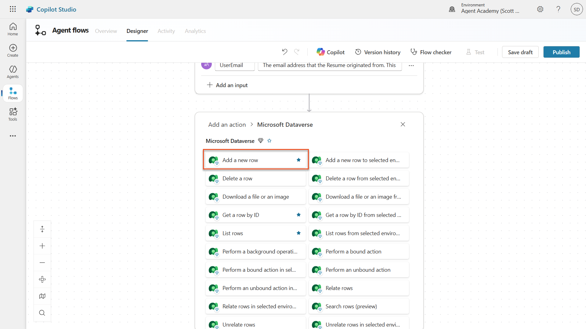Click the UserEmail name field
Viewport: 586px width, 329px height.
[x=234, y=65]
